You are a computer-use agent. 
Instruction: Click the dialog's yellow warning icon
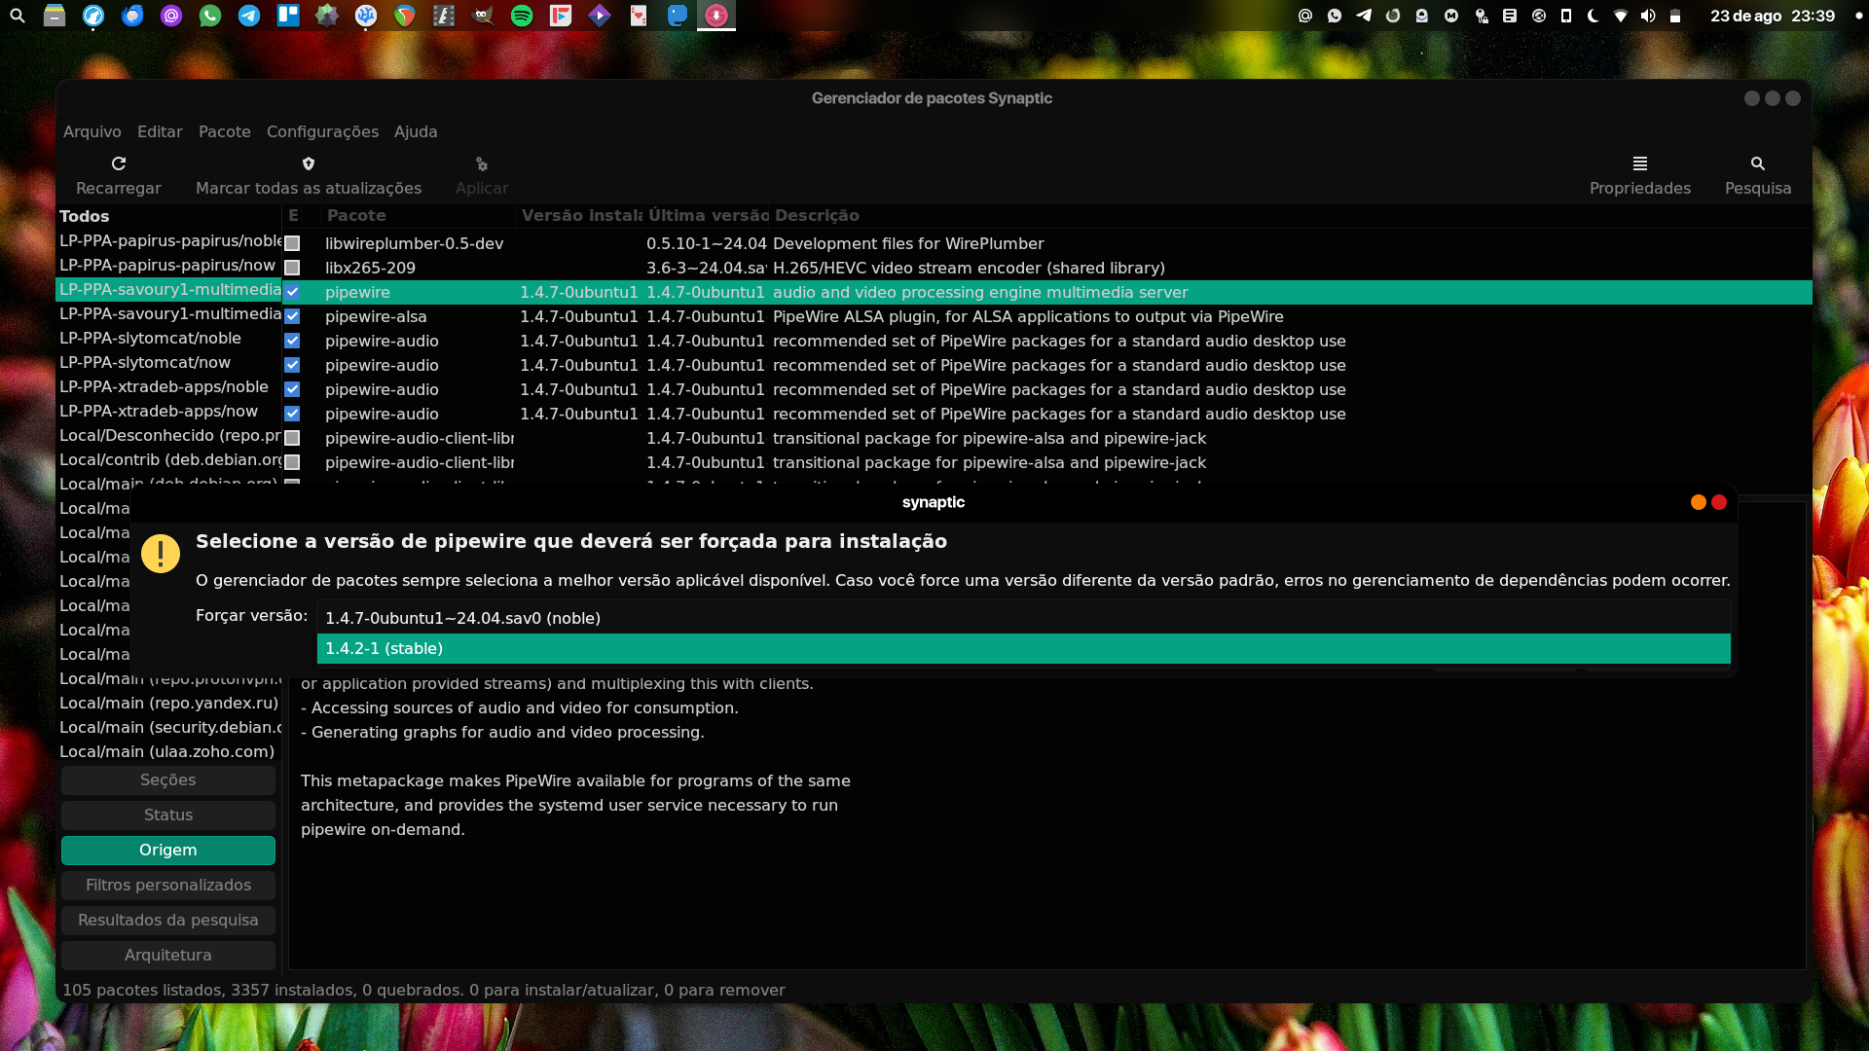[x=161, y=554]
